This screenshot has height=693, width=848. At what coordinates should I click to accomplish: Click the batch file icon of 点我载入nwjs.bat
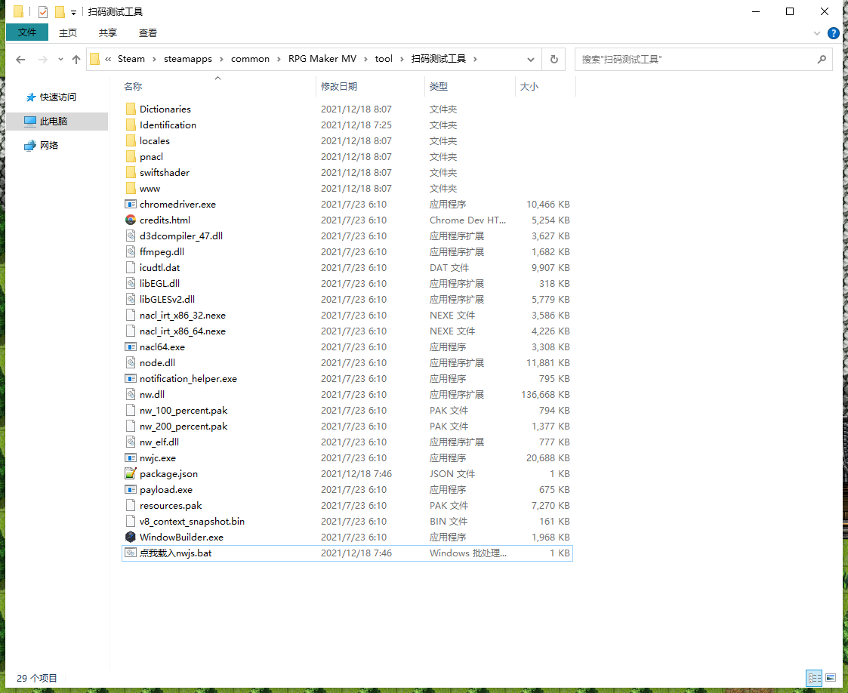click(131, 553)
